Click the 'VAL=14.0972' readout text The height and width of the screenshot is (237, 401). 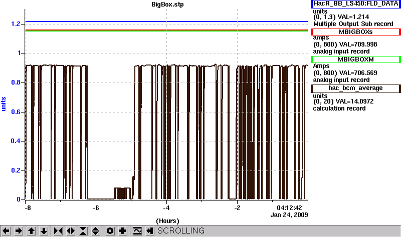355,101
